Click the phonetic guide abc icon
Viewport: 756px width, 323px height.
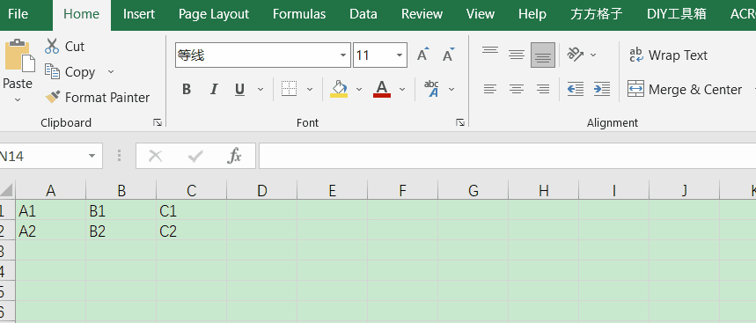point(431,89)
